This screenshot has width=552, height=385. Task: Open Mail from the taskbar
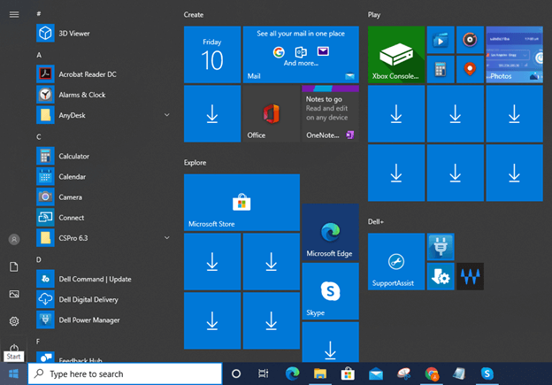click(x=376, y=373)
